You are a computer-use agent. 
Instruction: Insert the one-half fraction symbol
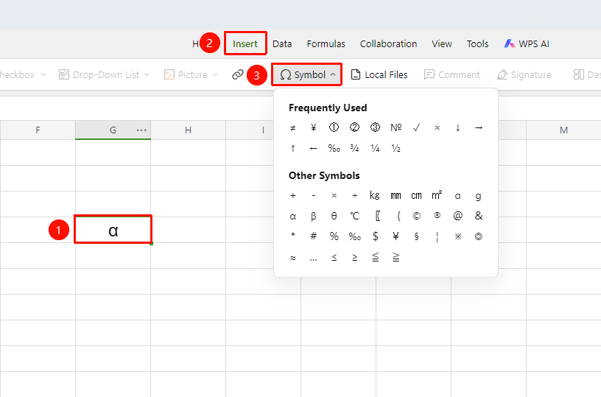[396, 149]
